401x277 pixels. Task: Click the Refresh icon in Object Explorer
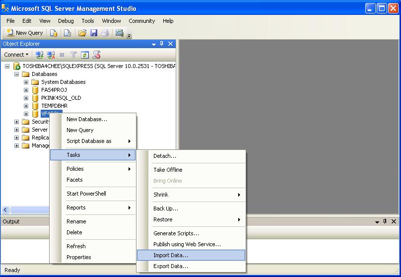(85, 55)
